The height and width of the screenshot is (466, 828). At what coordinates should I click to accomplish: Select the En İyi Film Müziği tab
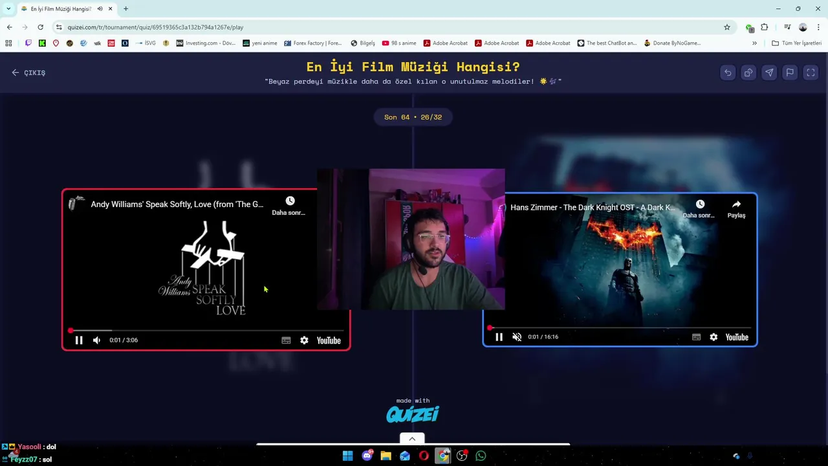[x=60, y=8]
